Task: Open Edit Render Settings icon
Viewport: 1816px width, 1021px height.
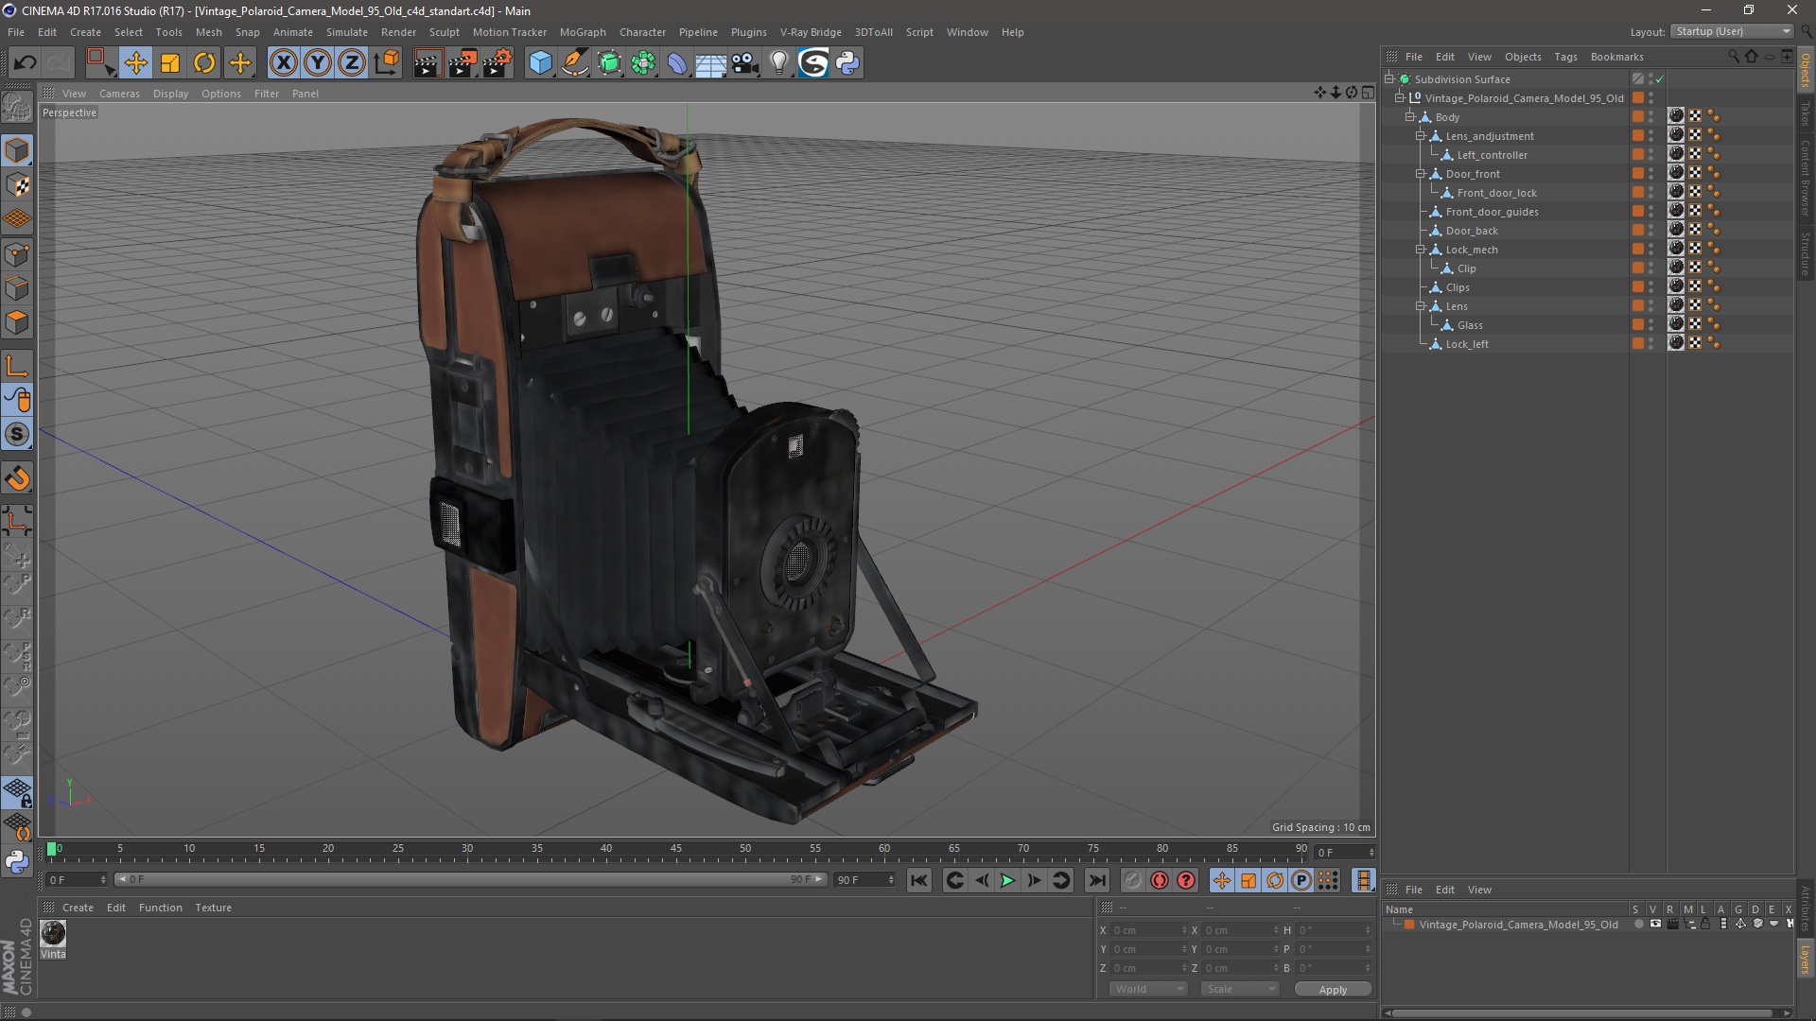Action: (498, 63)
